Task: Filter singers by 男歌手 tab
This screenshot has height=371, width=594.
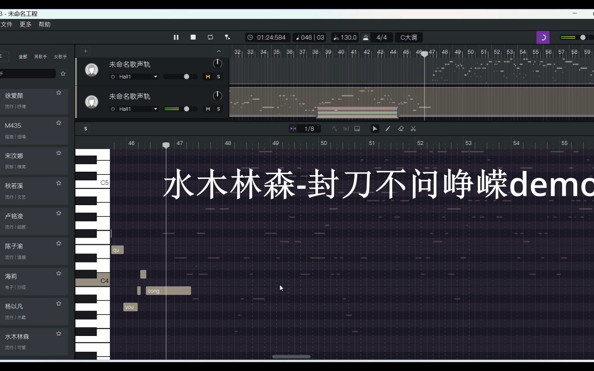Action: click(x=41, y=57)
